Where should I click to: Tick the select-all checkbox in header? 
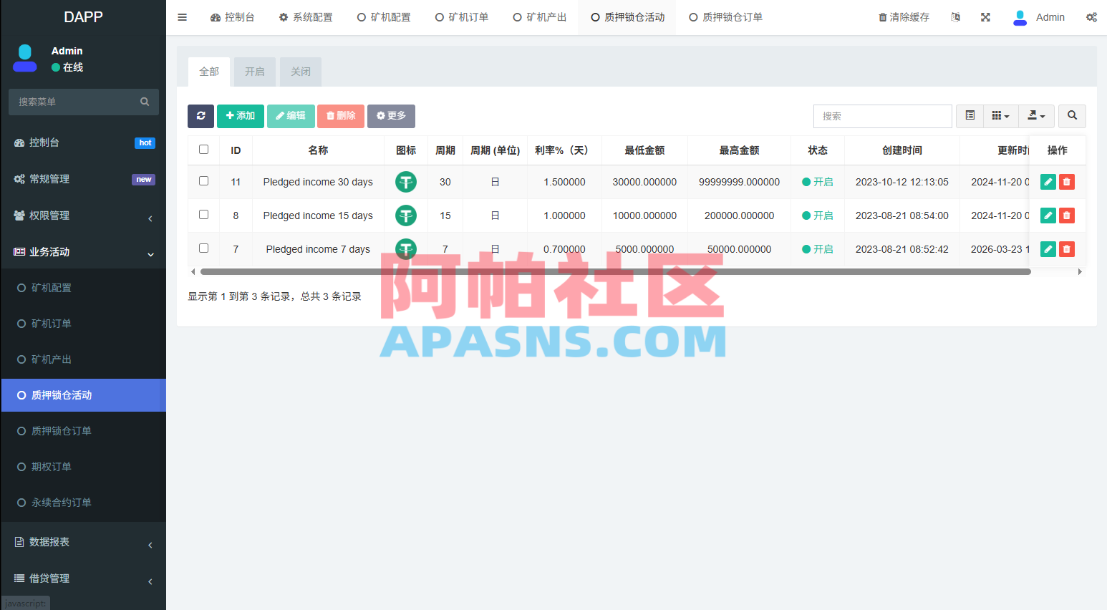click(x=203, y=150)
